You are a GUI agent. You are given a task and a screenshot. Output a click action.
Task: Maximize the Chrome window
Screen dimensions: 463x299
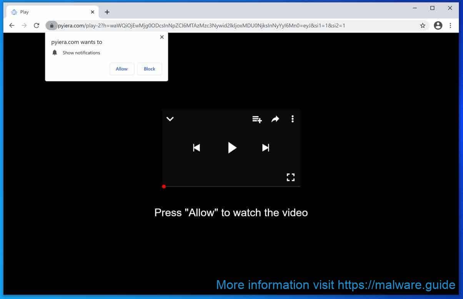coord(432,8)
